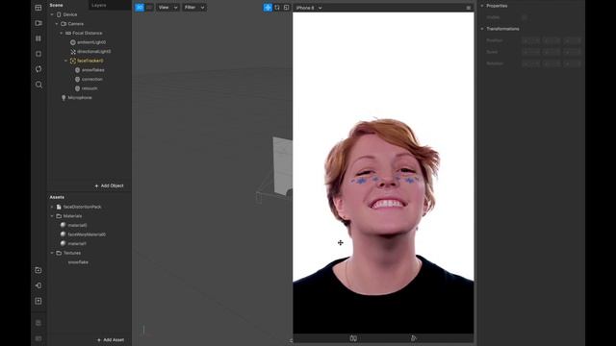The image size is (616, 346).
Task: Click the directionalLight0 icon
Action: (x=73, y=51)
